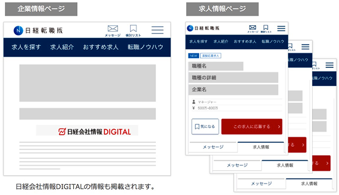The image size is (339, 195).
Task: Switch to the メッセージ tab on the front card
Action: [x=213, y=147]
